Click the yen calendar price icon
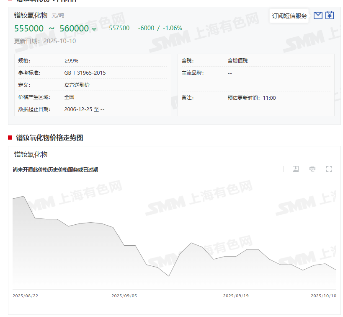This screenshot has width=343, height=317. click(330, 16)
